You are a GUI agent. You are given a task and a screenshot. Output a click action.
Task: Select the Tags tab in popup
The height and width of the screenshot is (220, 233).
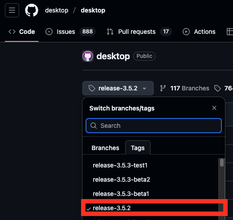coord(138,148)
